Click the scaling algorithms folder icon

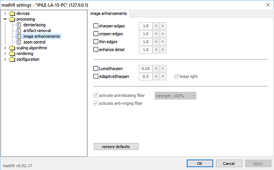click(x=12, y=48)
